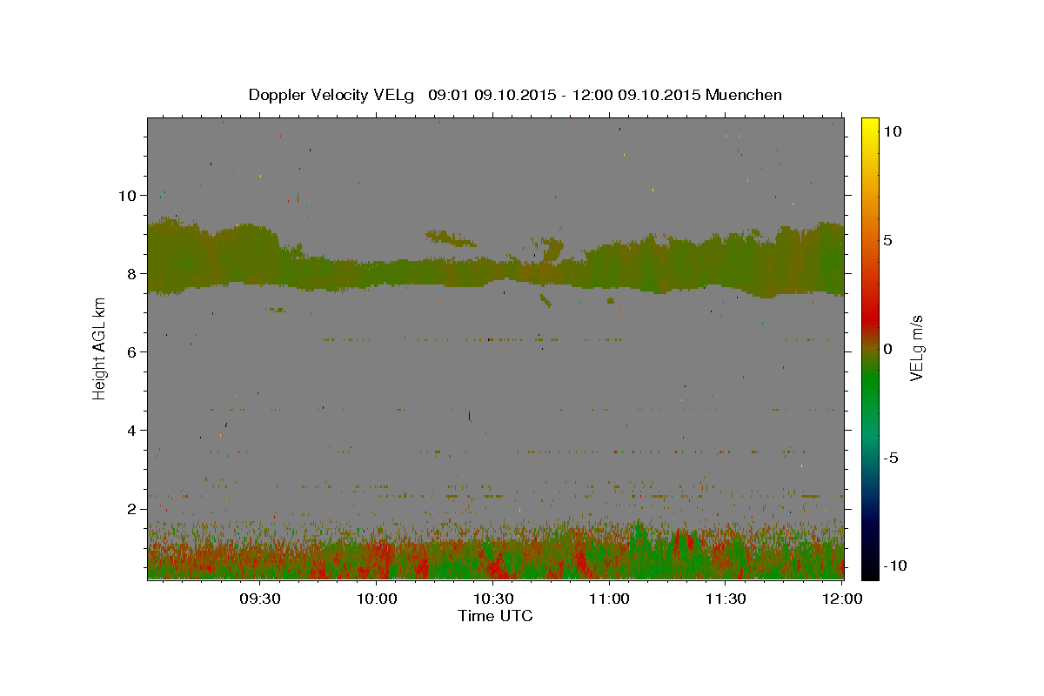The width and height of the screenshot is (1044, 696).
Task: Click the colorbar tick value 5
Action: tap(887, 240)
